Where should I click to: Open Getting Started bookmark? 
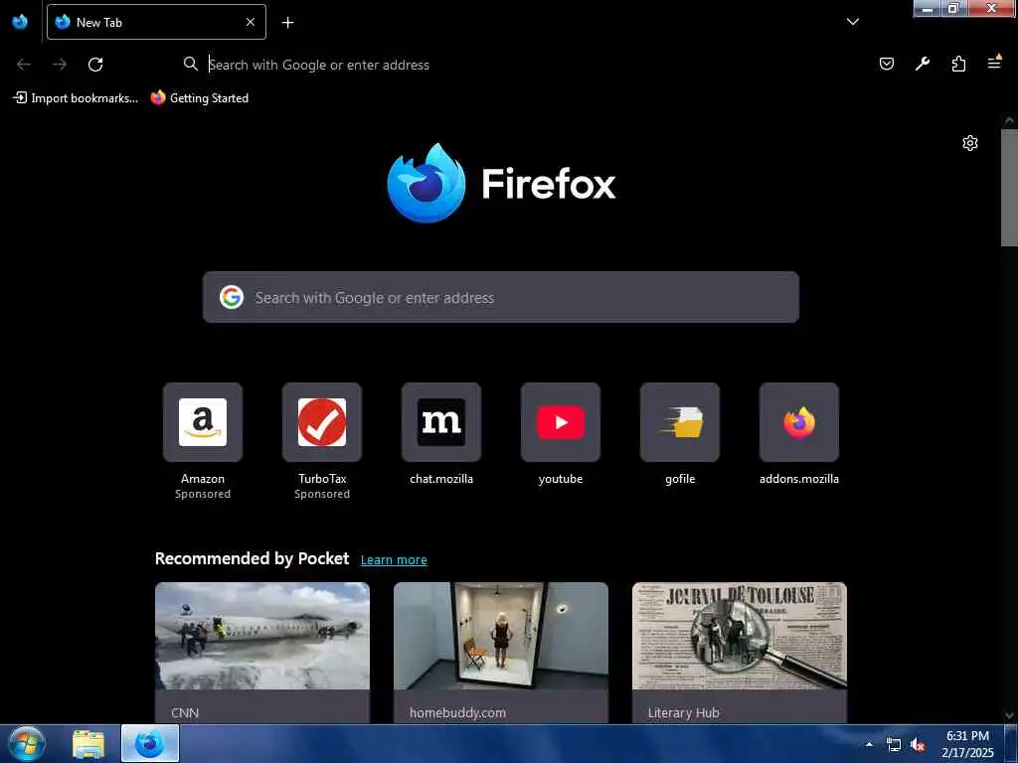[x=200, y=98]
